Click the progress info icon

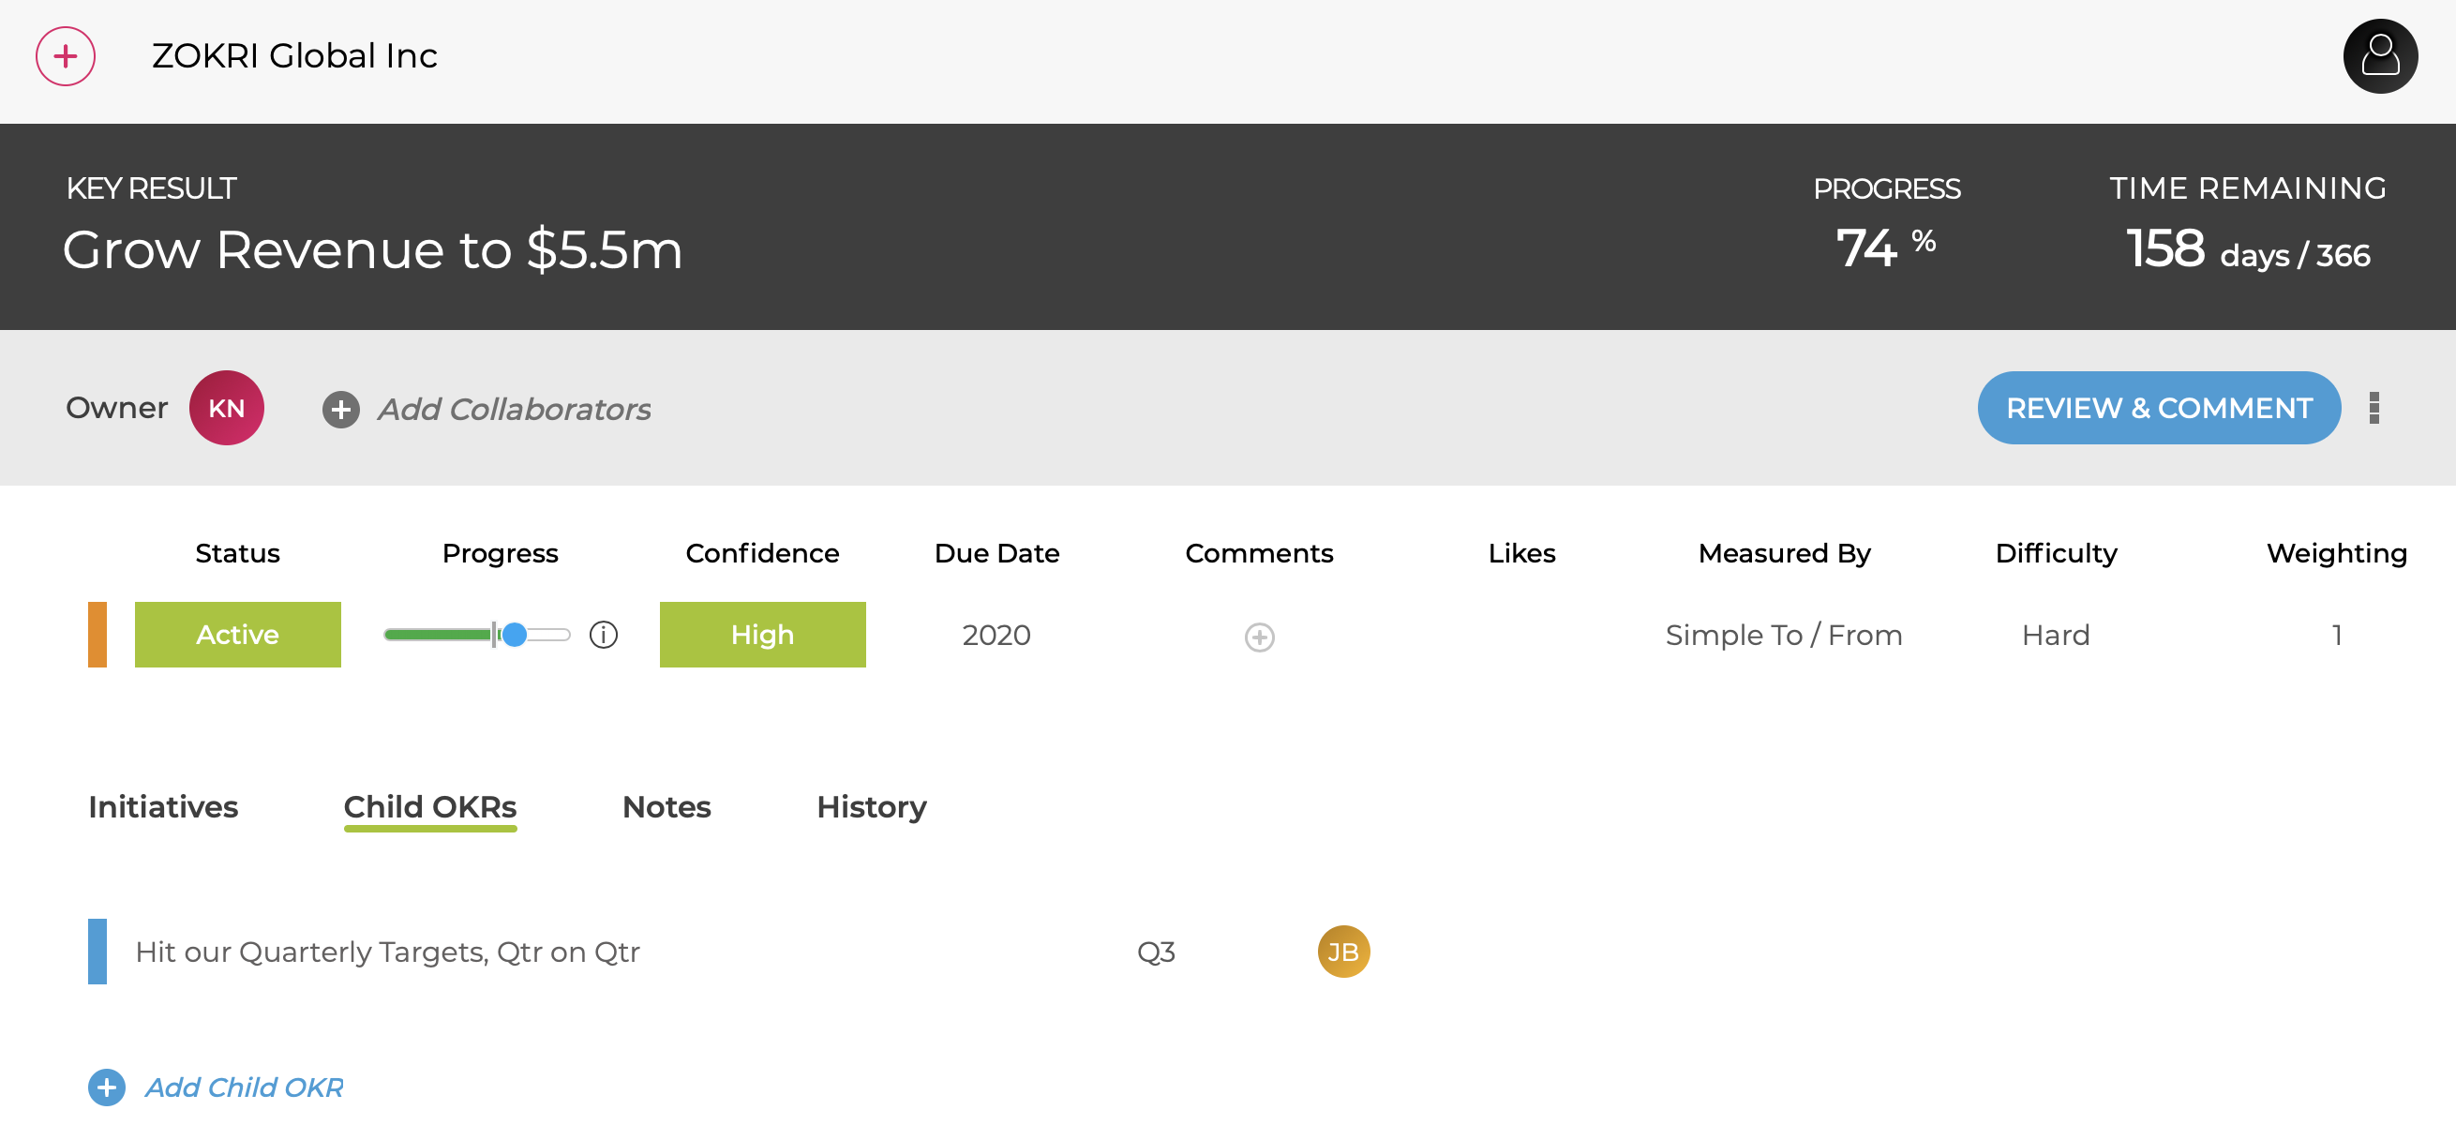point(604,635)
